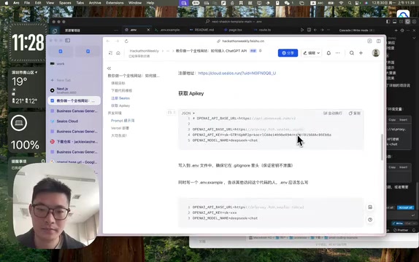Click the editor search field next-shadcn-template-main

click(234, 22)
